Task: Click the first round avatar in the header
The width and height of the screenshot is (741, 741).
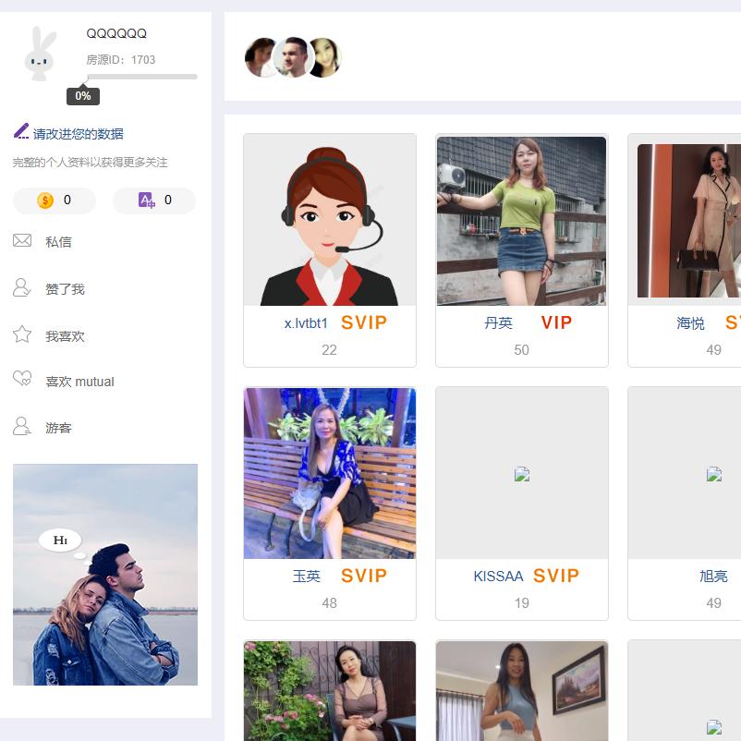Action: (x=260, y=57)
